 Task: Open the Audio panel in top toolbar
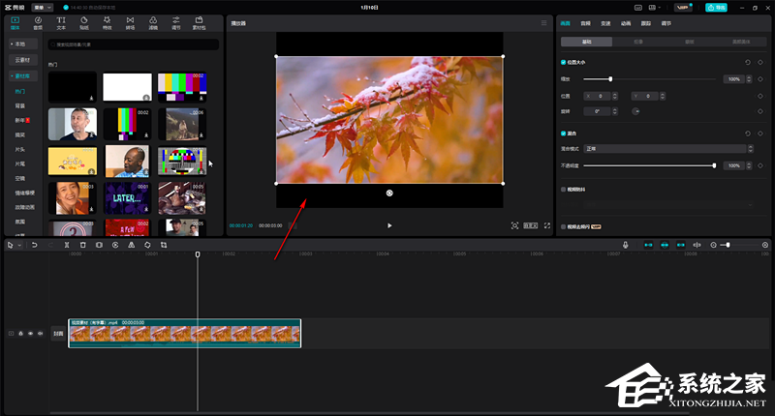point(38,22)
